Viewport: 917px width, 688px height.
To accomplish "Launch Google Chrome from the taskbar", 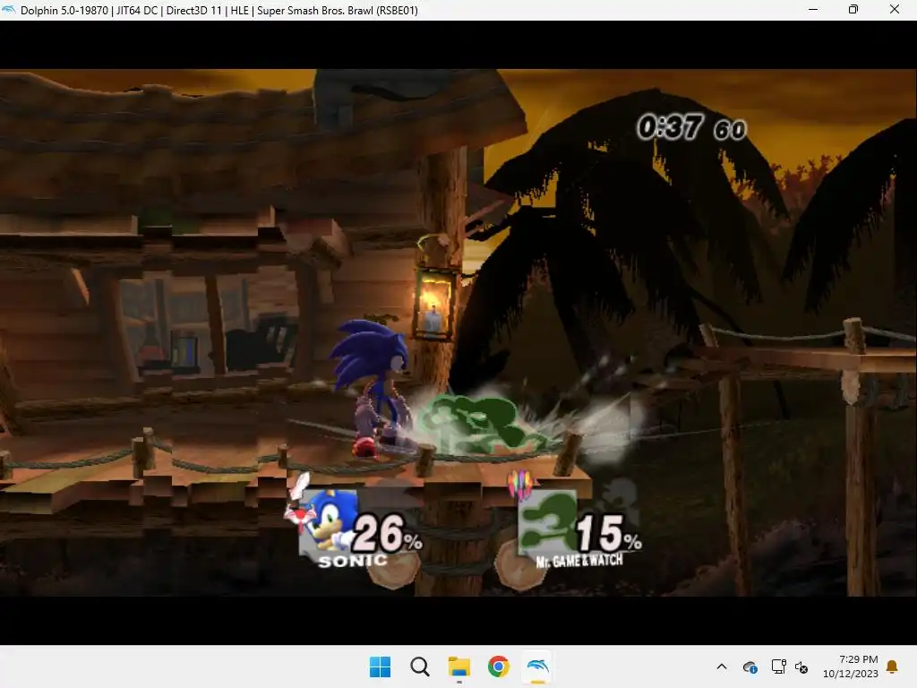I will pyautogui.click(x=498, y=666).
